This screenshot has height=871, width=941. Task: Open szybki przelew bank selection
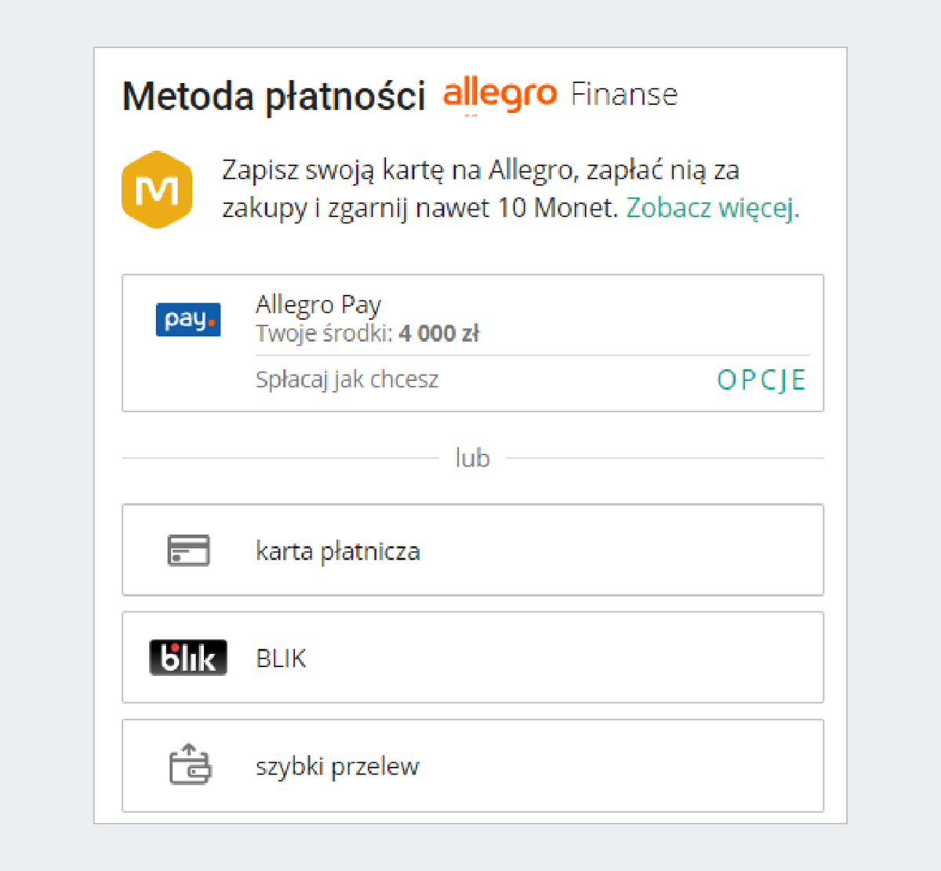tap(470, 766)
